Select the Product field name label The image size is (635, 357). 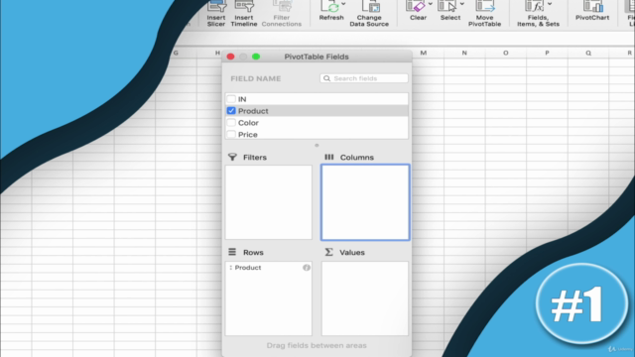click(x=253, y=111)
